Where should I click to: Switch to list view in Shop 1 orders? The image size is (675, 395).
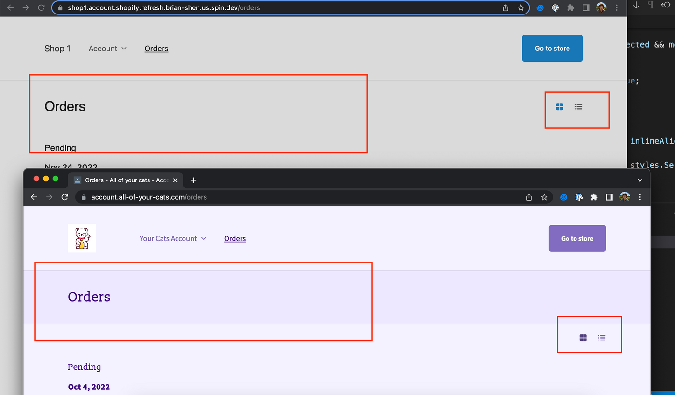(x=578, y=107)
